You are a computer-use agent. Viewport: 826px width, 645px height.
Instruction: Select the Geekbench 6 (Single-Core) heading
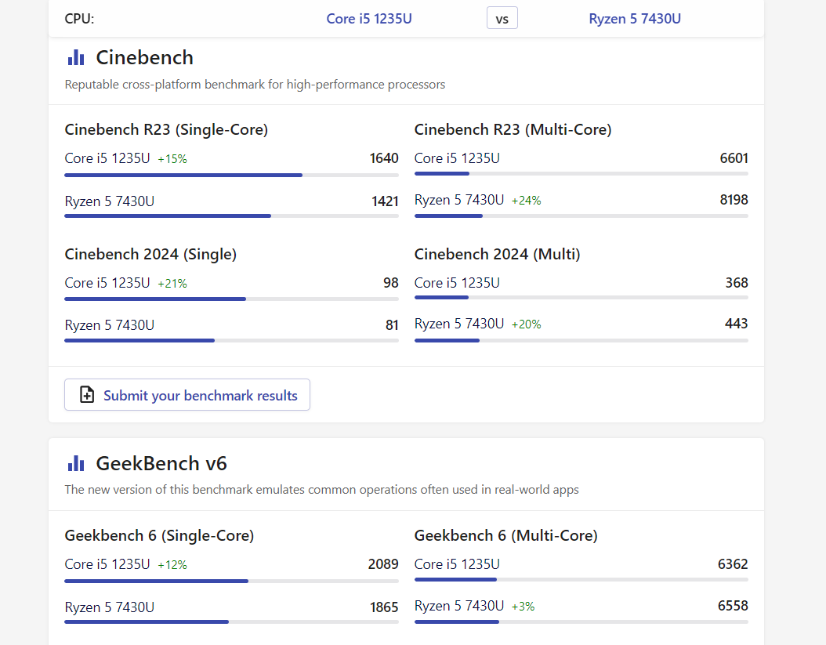click(159, 535)
